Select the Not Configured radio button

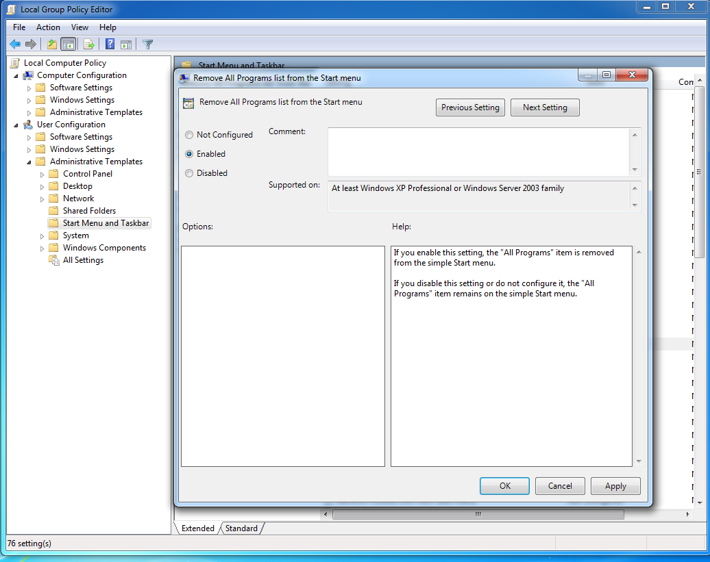pyautogui.click(x=189, y=135)
